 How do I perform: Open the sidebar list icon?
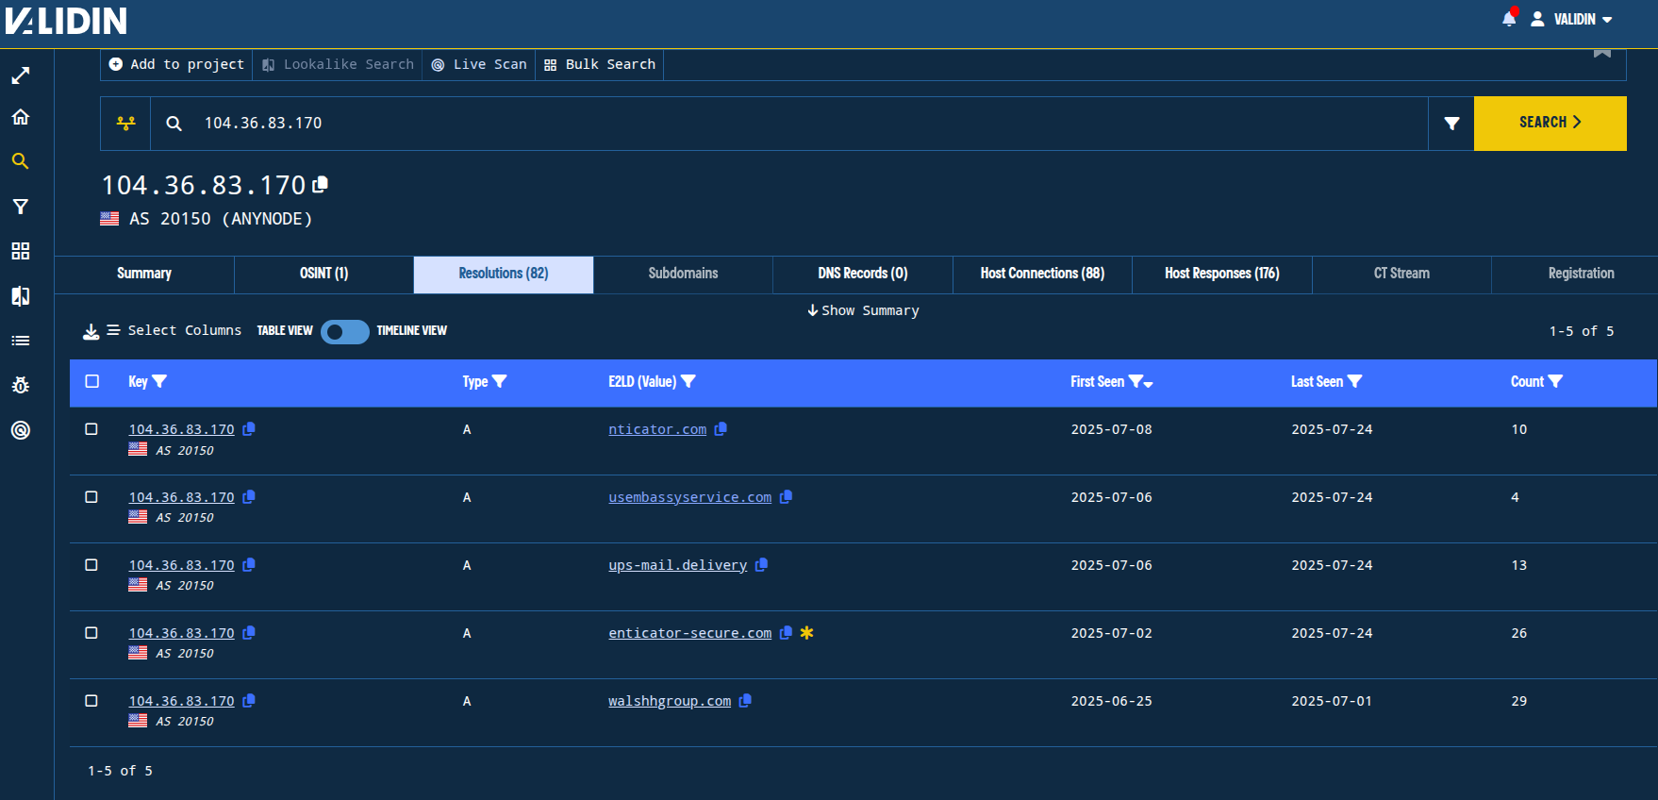pos(20,341)
